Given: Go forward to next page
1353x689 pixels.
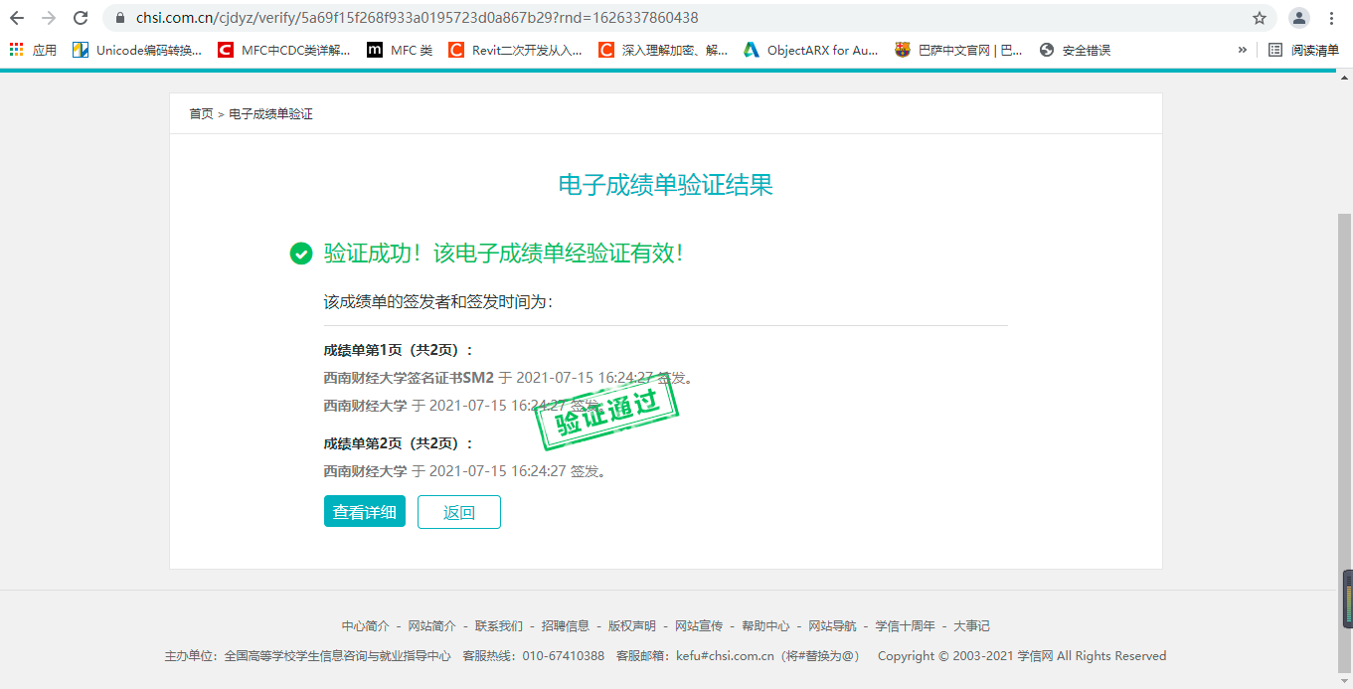Looking at the screenshot, I should pyautogui.click(x=49, y=18).
